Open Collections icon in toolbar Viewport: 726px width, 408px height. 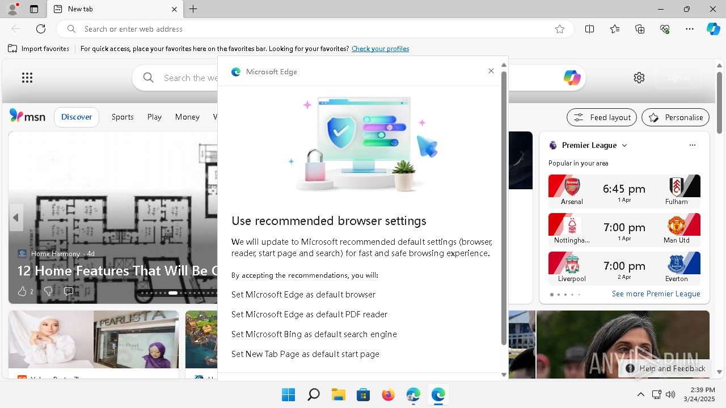[640, 29]
